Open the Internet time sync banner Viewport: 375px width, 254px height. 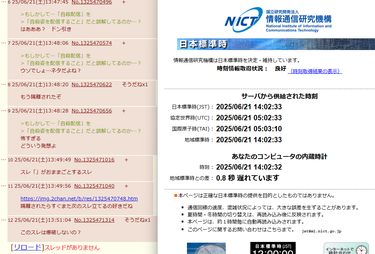click(x=346, y=248)
